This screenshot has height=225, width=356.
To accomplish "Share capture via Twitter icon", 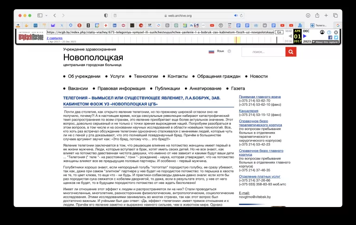I will click(336, 37).
